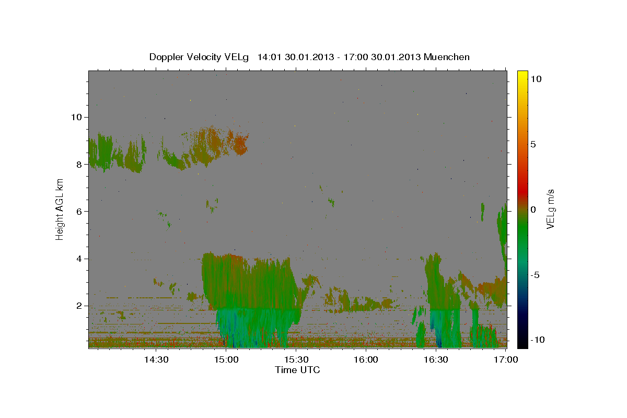
Task: Click the colorbar value '5'
Action: [532, 144]
